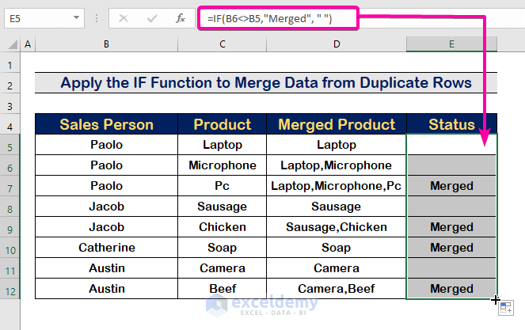Select the Jacob cell in row 8
525x330 pixels.
pyautogui.click(x=106, y=207)
